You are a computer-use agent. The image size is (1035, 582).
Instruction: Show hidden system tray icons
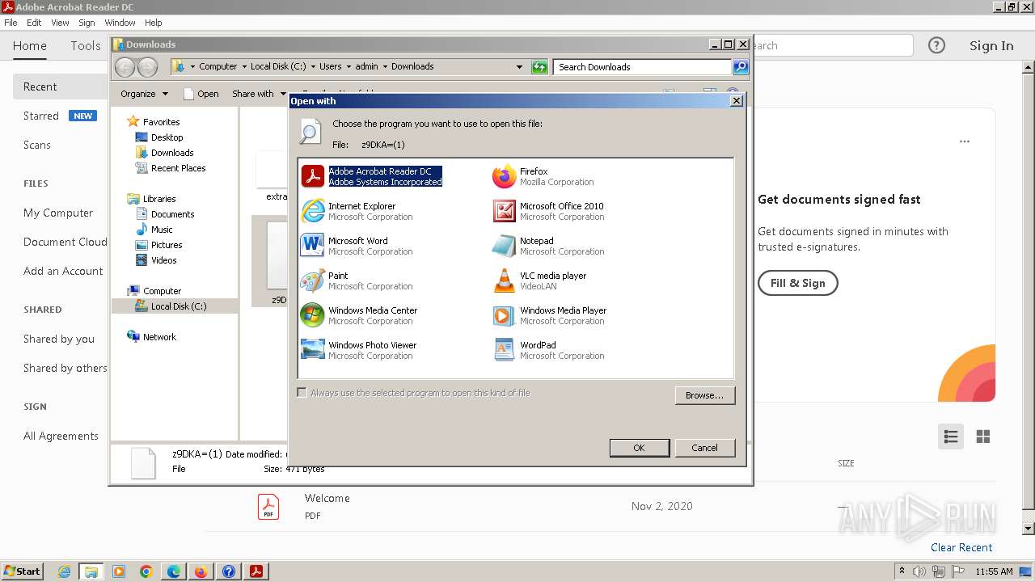point(902,571)
